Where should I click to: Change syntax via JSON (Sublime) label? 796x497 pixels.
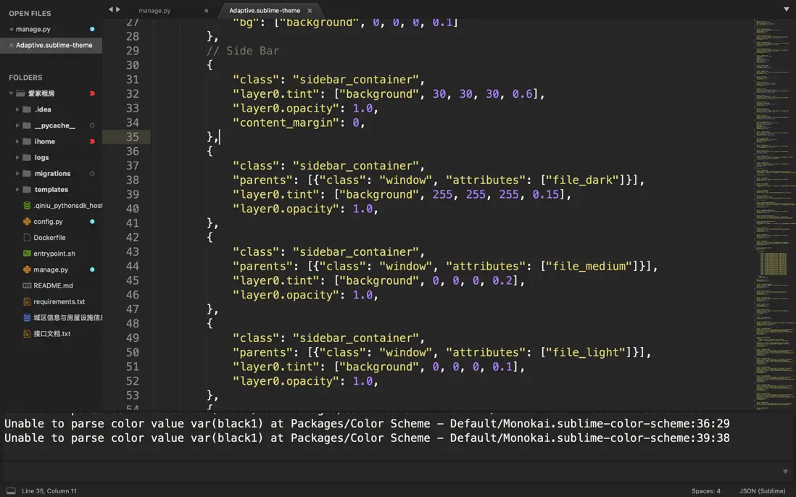pos(763,491)
